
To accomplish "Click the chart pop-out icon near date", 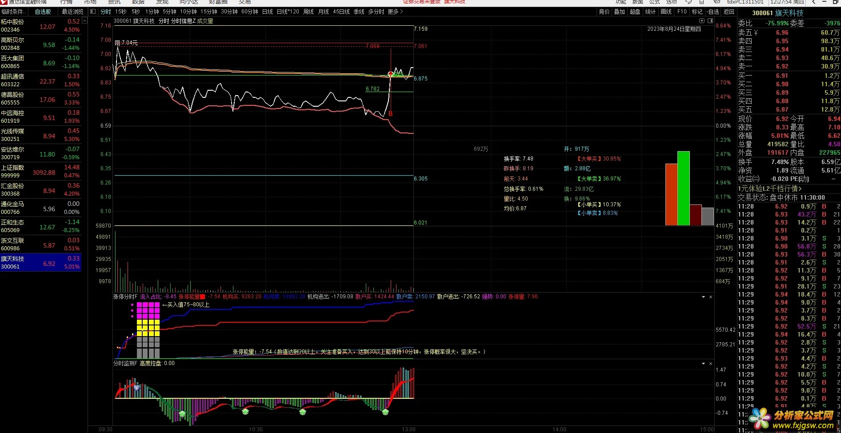I will 702,21.
